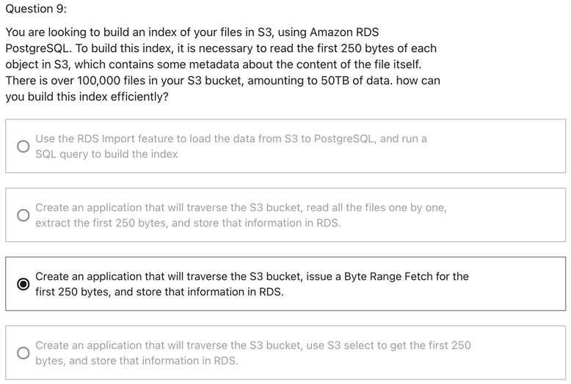Viewport: 571px width, 384px height.
Task: Select the S3 Select option radio button
Action: pos(23,352)
